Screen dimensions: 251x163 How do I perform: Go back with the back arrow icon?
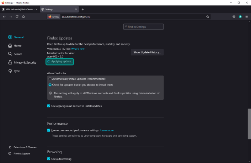[x=4, y=17]
